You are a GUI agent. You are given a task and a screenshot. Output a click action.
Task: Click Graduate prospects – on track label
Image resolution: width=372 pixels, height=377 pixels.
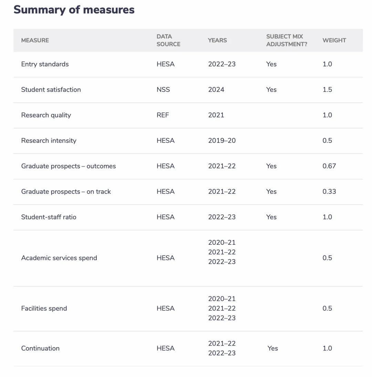tap(66, 192)
